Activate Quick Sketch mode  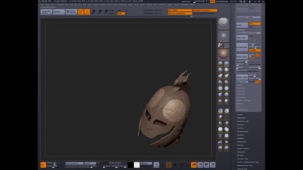tap(71, 12)
